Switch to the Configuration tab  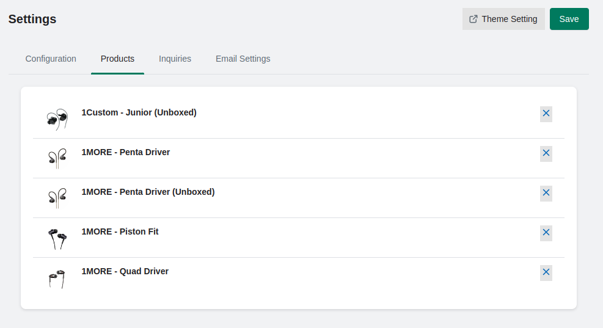point(51,59)
